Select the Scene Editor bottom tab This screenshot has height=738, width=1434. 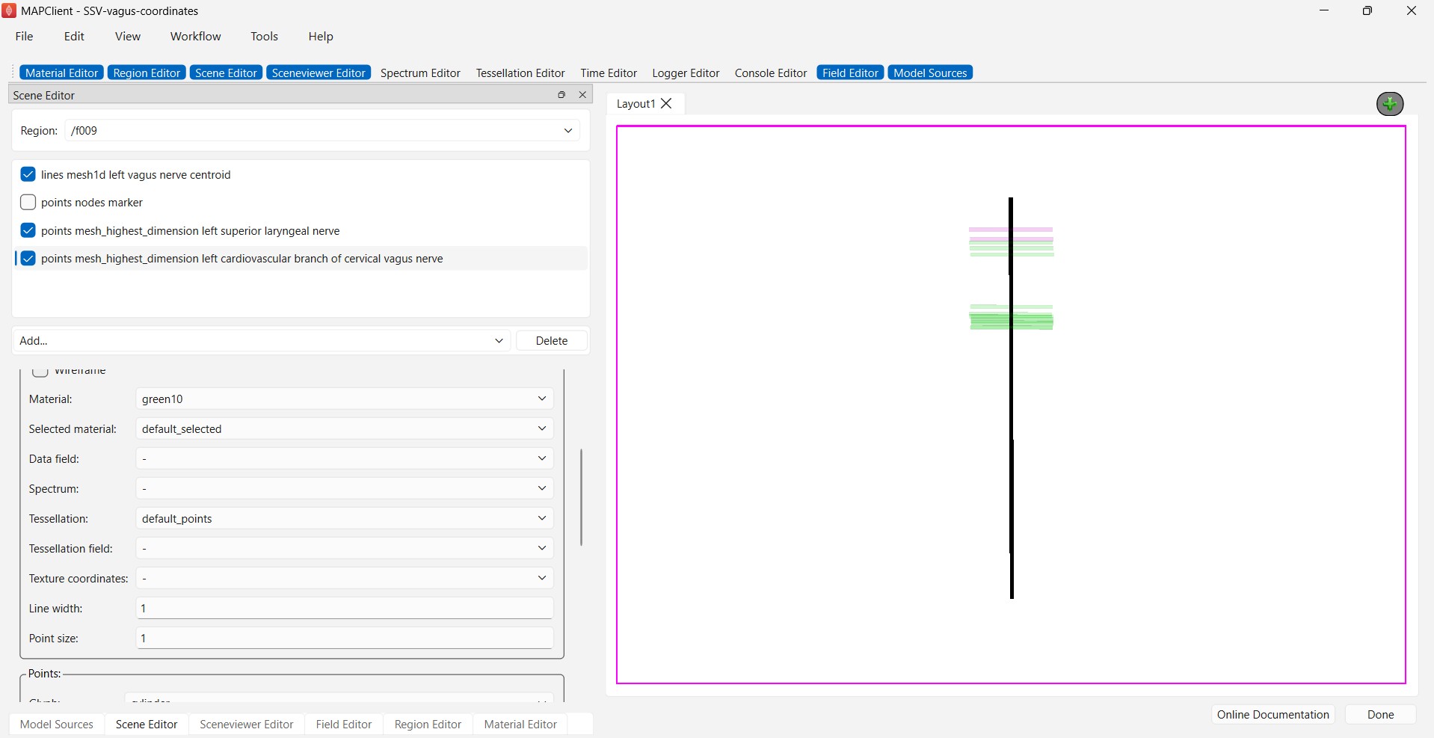[x=147, y=724]
